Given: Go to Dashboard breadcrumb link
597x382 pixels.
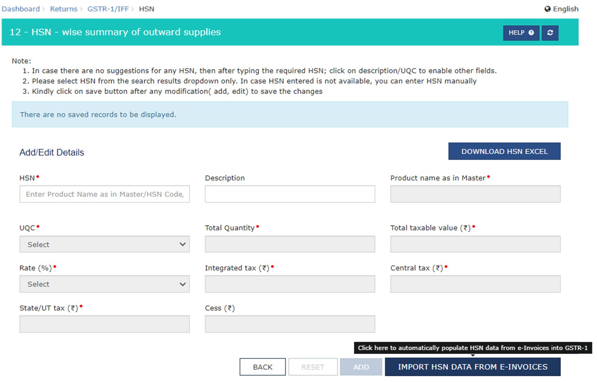Looking at the screenshot, I should (x=21, y=9).
